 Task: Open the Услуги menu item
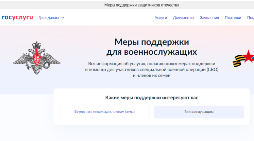pos(161,18)
